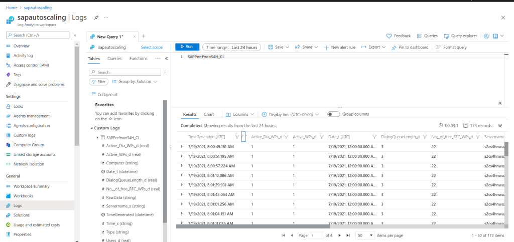Click the Page number field
Screen dimensions: 514x242
[x=317, y=235]
